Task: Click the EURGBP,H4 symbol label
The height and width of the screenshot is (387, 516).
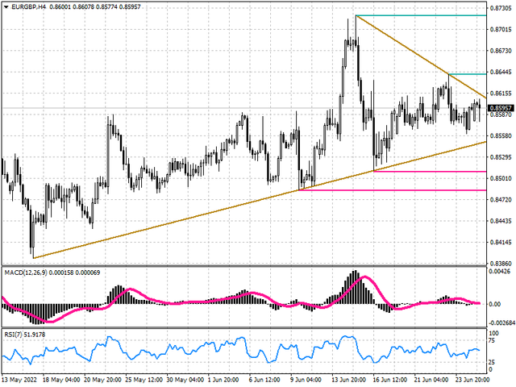Action: click(x=29, y=7)
